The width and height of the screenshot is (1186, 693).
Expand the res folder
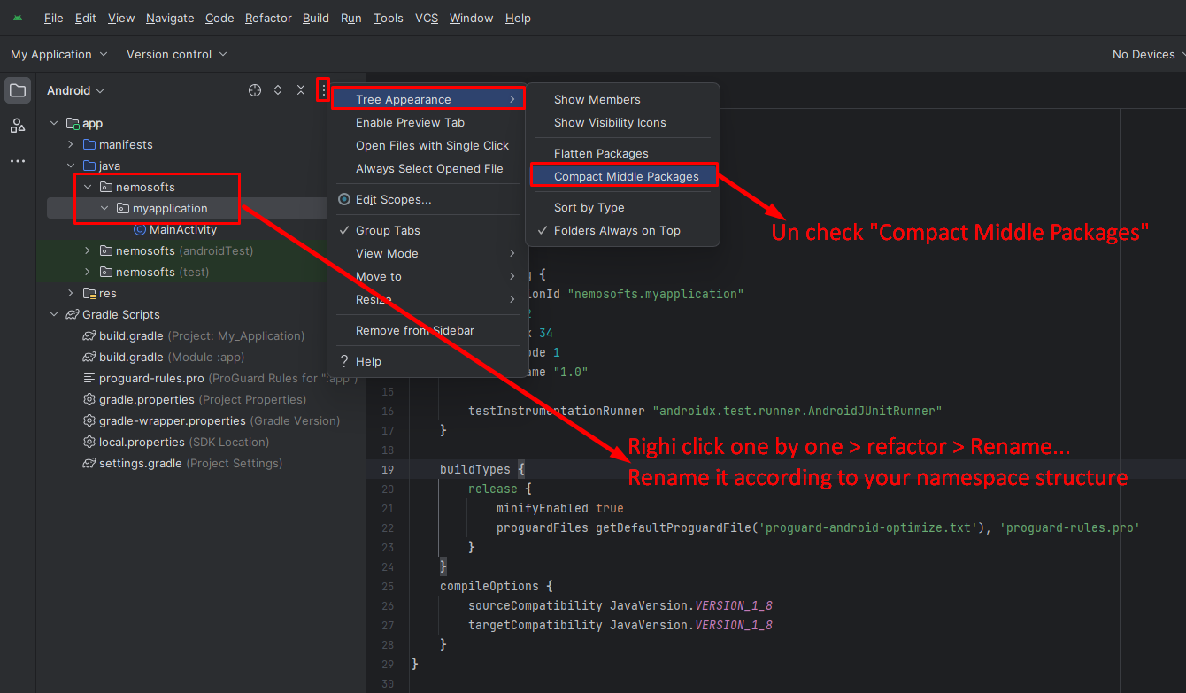(x=71, y=293)
